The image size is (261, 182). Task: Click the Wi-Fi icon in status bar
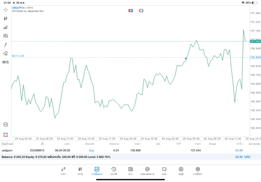tap(243, 3)
